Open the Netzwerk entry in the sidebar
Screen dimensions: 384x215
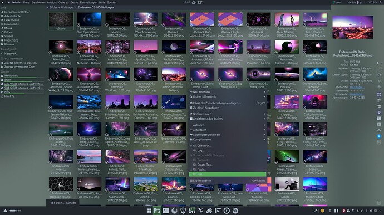coord(8,53)
